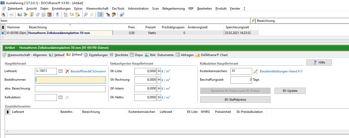Click sort arrows icon in article list header

[x=3, y=27]
